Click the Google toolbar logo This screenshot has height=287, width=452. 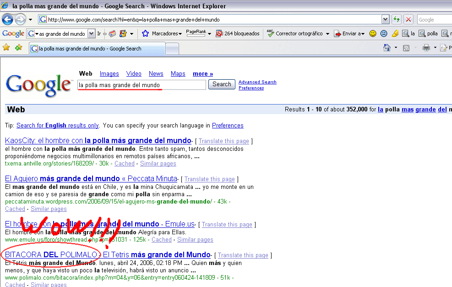tap(13, 33)
